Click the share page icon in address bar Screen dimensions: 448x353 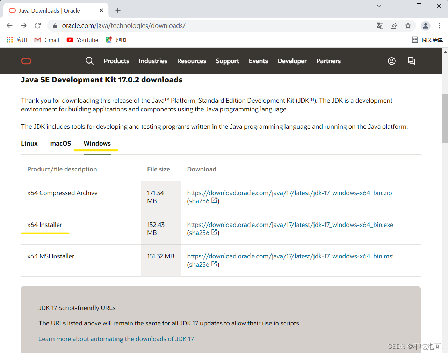(394, 25)
